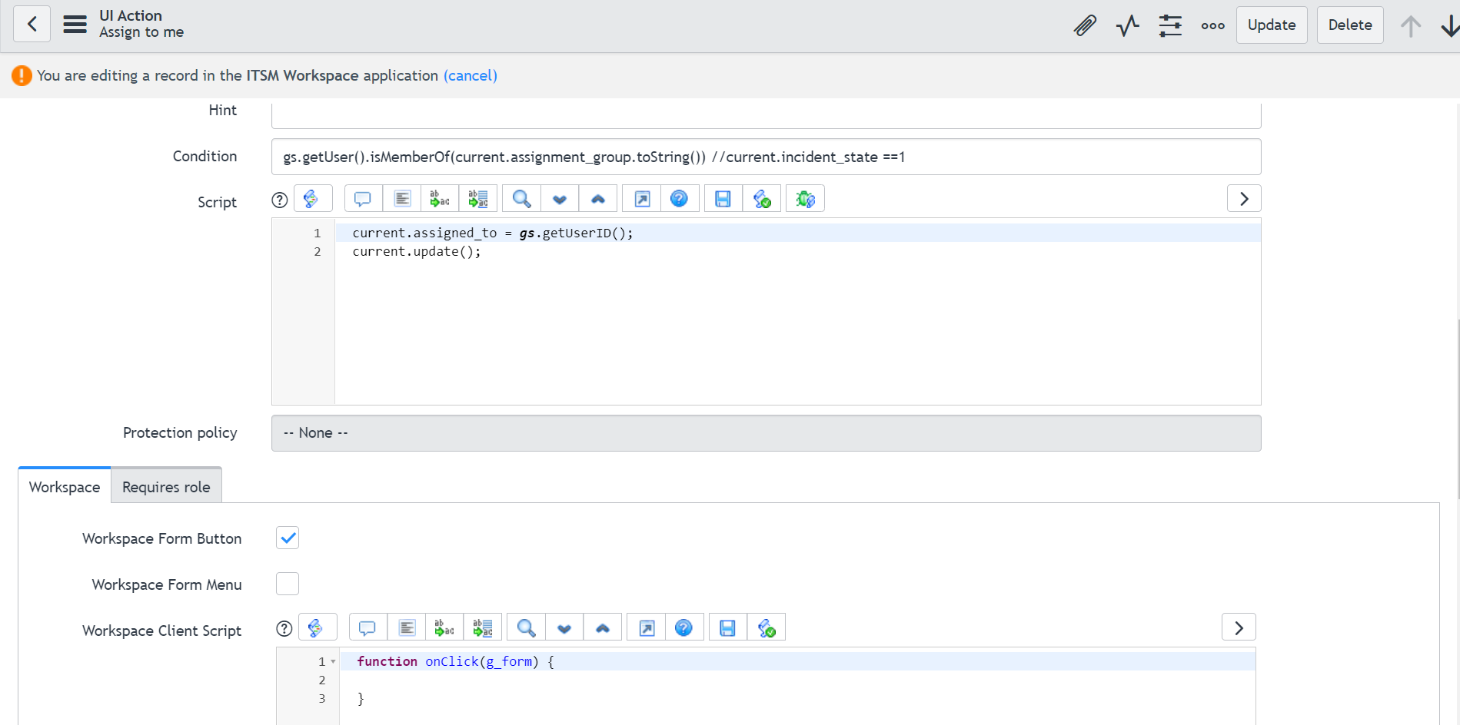
Task: Select the Workspace tab
Action: pyautogui.click(x=65, y=487)
